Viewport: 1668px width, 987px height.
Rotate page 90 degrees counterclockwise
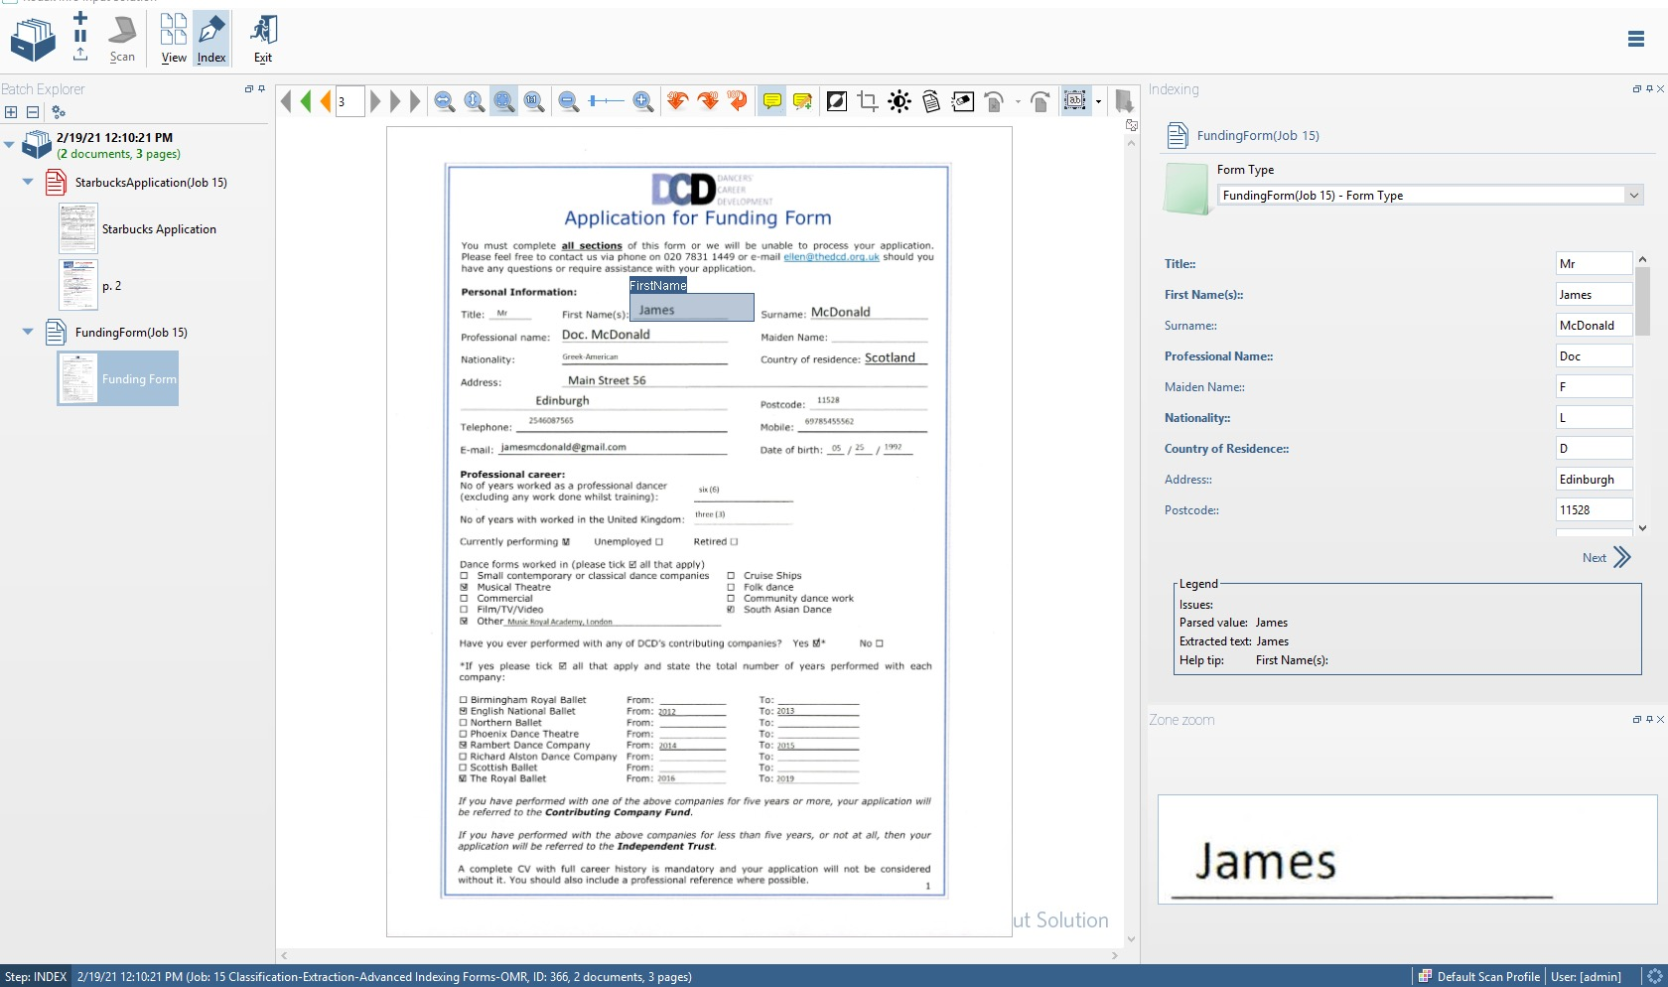(x=677, y=100)
